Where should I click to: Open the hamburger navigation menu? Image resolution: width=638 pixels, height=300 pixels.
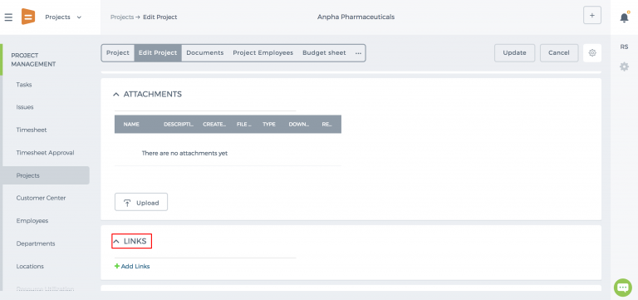[x=8, y=17]
